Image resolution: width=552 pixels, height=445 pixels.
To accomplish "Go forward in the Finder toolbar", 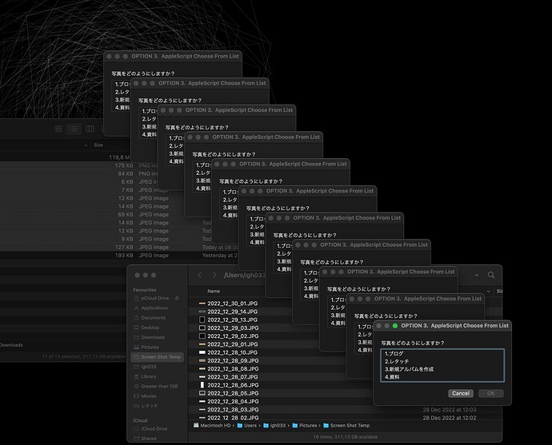I will [x=214, y=275].
